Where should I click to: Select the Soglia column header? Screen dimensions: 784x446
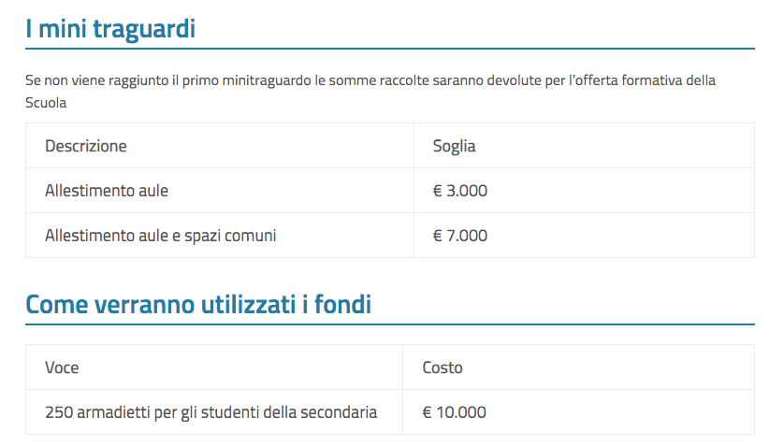454,146
